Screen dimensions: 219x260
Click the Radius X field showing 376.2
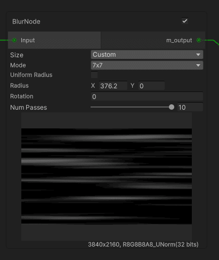[113, 86]
